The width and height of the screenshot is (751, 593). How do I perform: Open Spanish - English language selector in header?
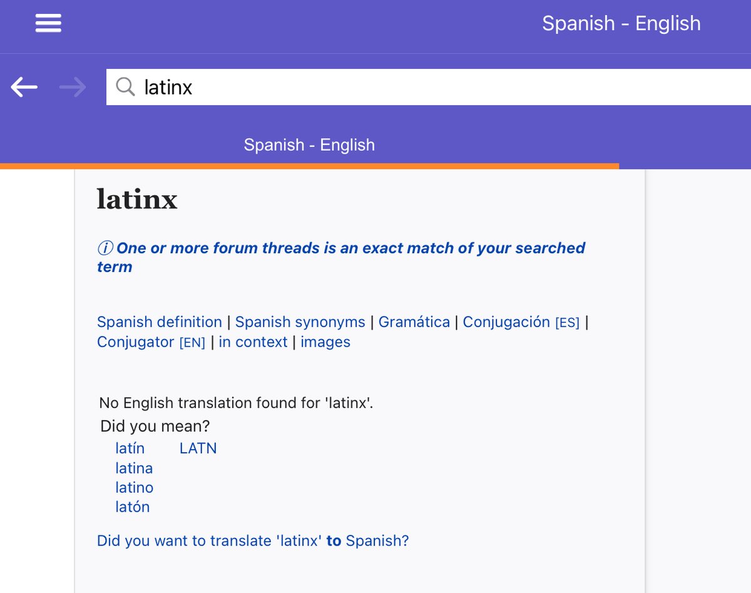click(x=621, y=24)
